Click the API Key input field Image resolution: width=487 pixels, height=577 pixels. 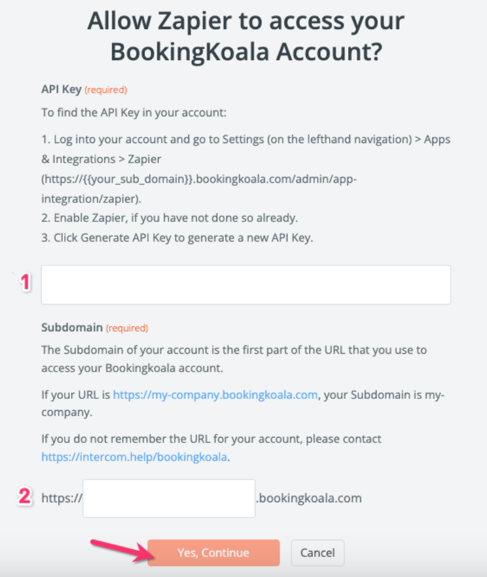(x=245, y=285)
